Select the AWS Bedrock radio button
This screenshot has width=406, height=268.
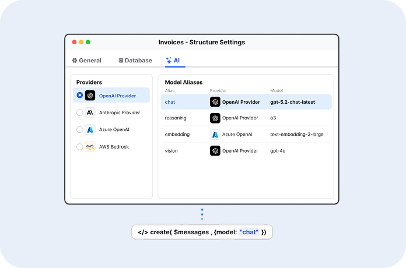pyautogui.click(x=80, y=147)
